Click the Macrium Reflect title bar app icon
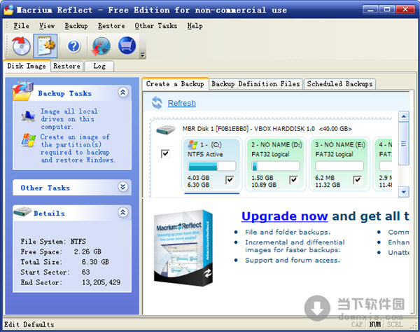Viewport: 420px width, 332px height. coord(8,10)
